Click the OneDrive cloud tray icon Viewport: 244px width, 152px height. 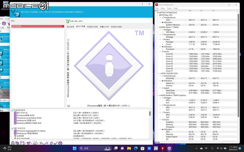pyautogui.click(x=201, y=148)
